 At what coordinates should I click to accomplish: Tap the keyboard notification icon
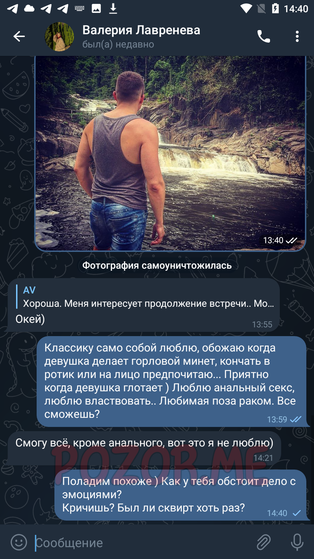[80, 8]
